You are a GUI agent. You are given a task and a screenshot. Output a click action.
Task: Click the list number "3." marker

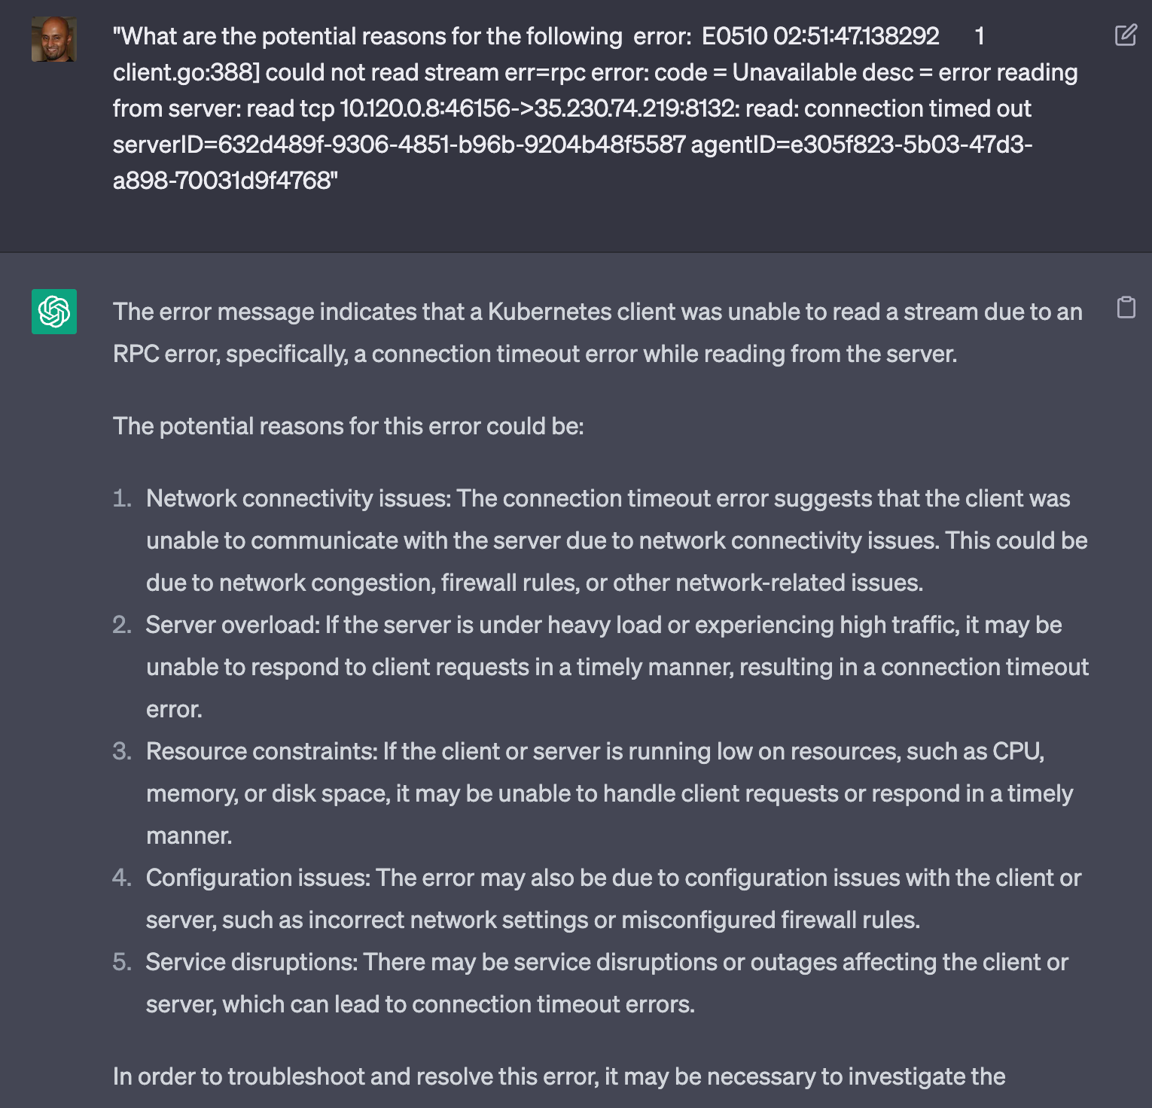122,751
